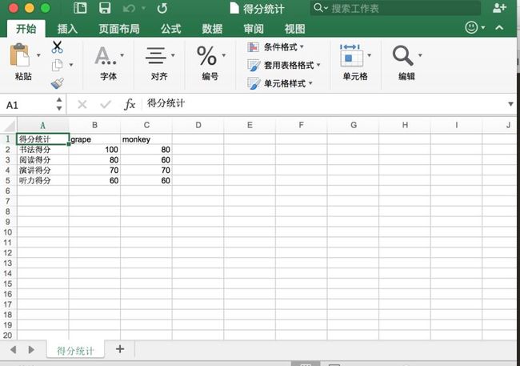Select the Format Painter brush icon

click(58, 83)
